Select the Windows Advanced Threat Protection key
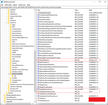 (x=22, y=84)
